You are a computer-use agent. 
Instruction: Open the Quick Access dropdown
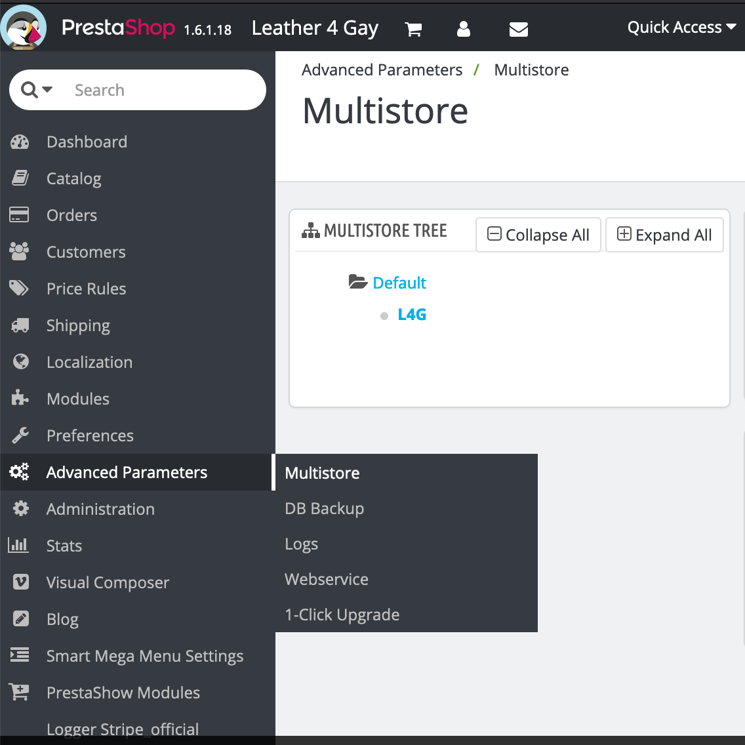tap(681, 28)
